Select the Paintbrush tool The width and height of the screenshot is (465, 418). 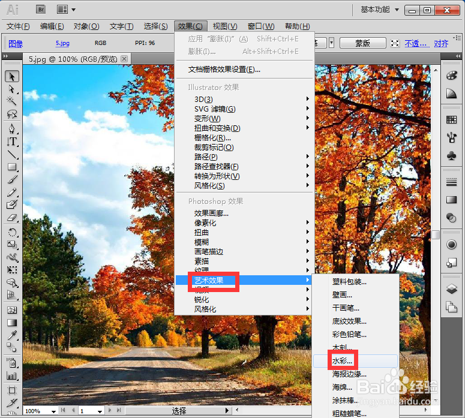pos(12,180)
